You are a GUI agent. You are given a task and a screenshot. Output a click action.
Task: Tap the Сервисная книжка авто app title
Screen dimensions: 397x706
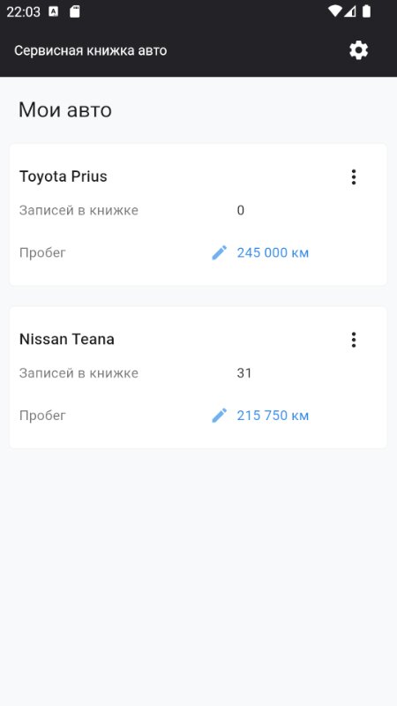[91, 50]
